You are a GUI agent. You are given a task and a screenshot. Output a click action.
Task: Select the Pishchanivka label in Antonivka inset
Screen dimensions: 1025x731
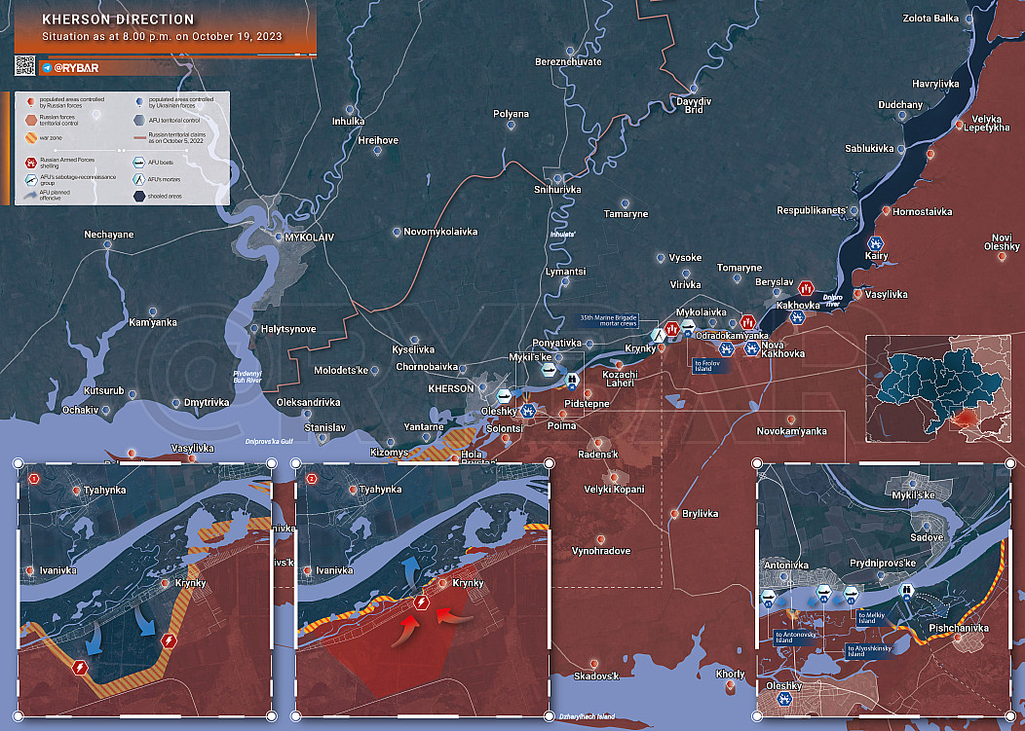[959, 628]
